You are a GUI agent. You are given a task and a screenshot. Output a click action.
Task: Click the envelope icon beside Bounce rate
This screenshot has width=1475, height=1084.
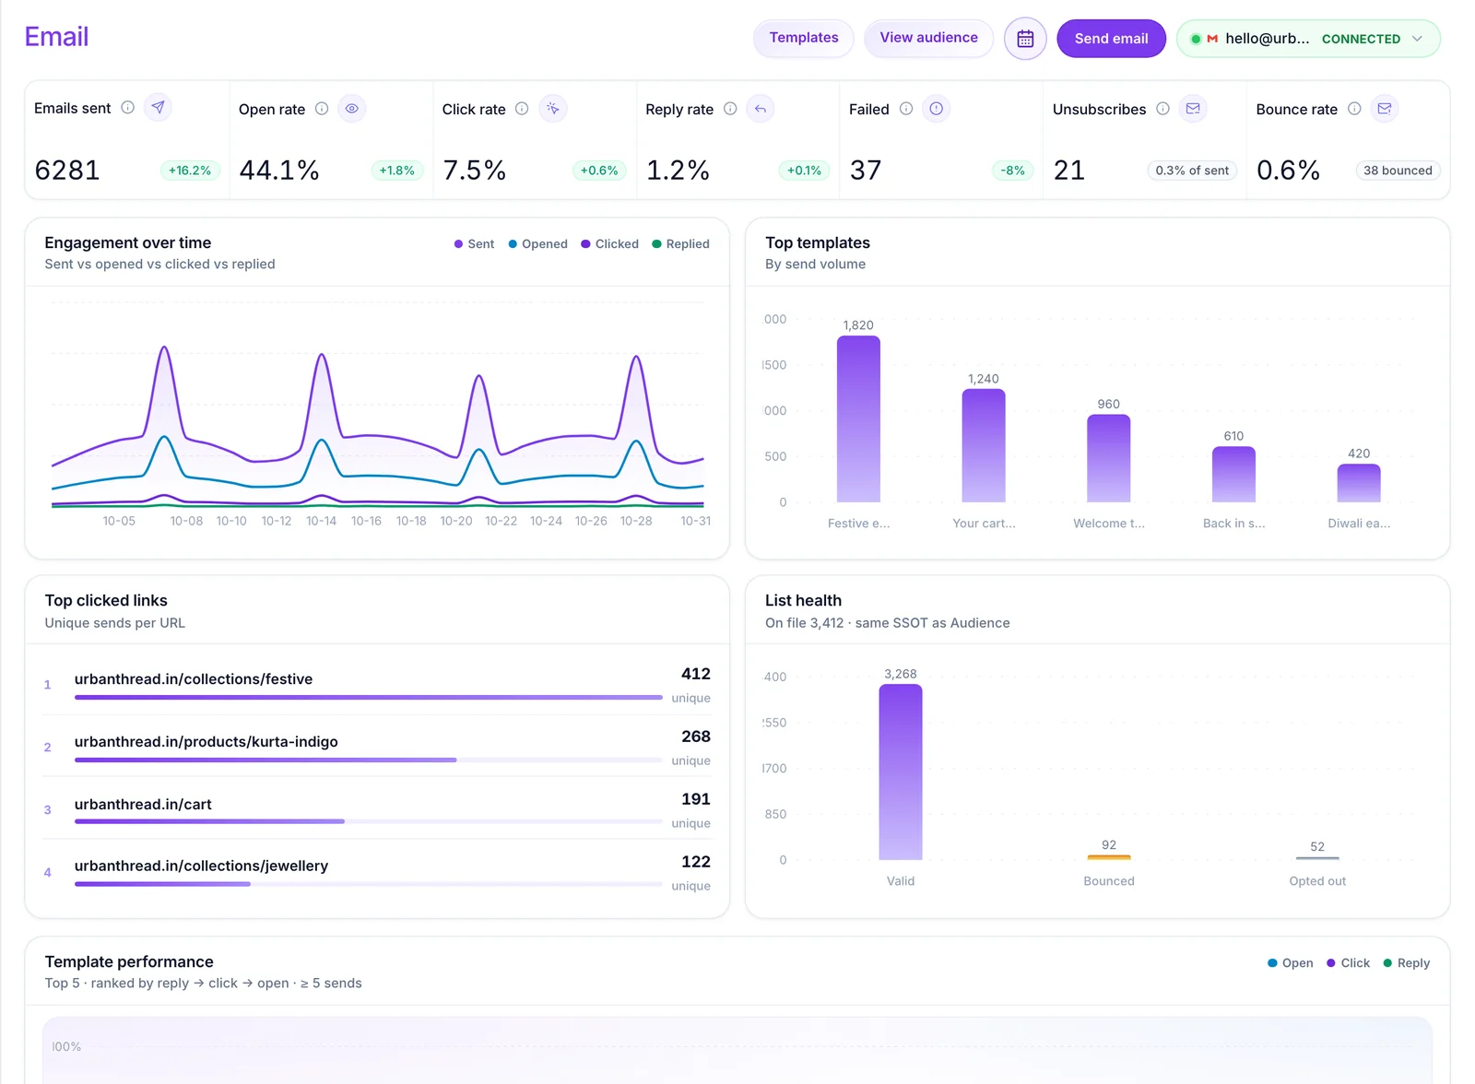[x=1385, y=109]
